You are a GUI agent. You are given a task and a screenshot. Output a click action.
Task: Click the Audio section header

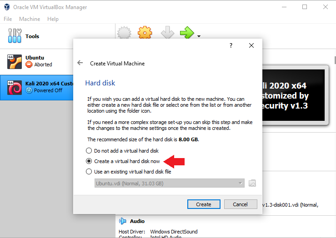[137, 221]
